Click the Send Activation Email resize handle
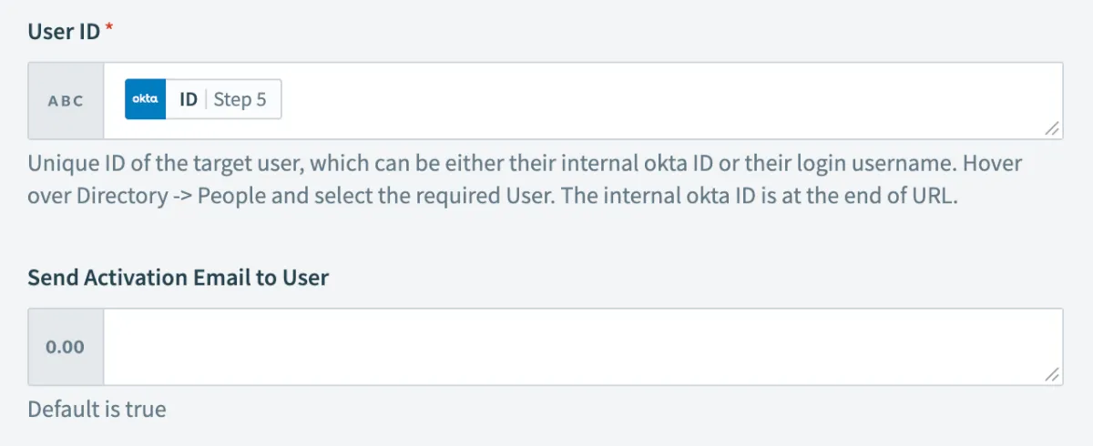 1052,374
